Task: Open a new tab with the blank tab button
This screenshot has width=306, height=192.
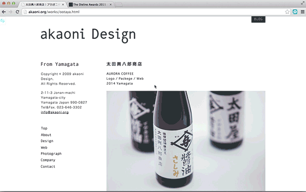Action: (x=118, y=4)
